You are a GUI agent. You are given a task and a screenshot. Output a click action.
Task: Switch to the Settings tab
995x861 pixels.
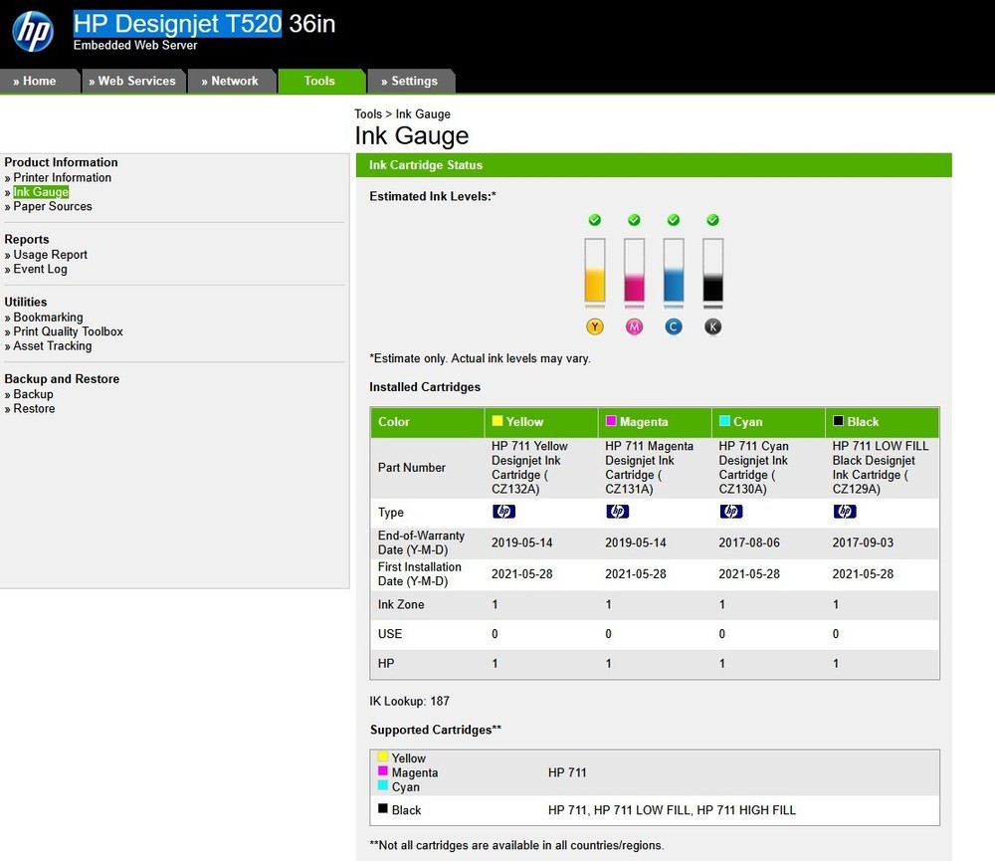click(412, 82)
